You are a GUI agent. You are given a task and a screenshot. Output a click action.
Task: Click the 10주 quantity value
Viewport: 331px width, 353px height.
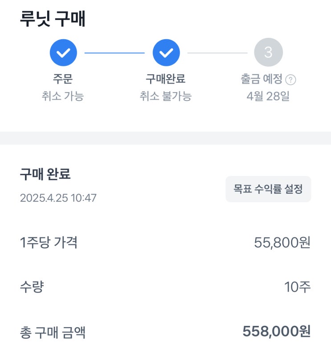[297, 287]
